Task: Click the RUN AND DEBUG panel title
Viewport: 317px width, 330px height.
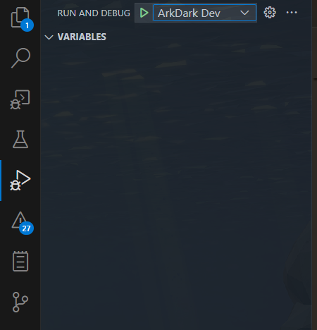Action: click(94, 13)
